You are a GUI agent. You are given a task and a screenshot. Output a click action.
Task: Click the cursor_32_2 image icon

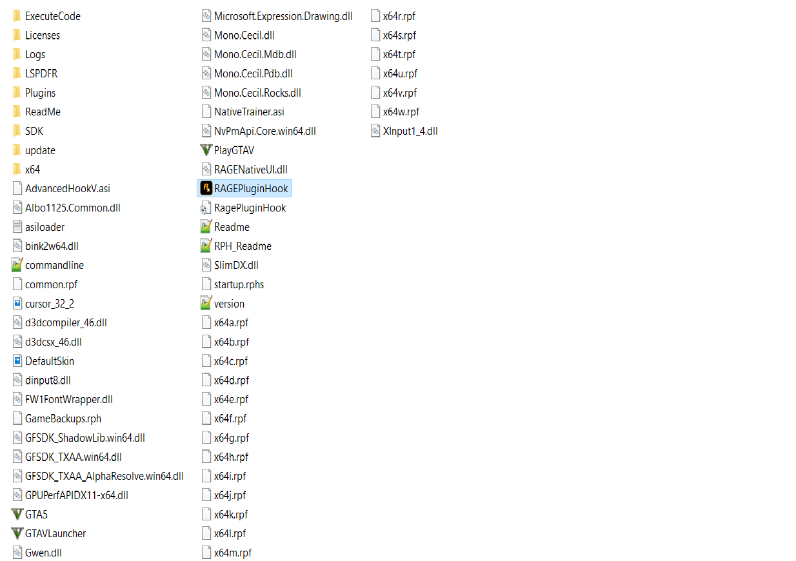pyautogui.click(x=17, y=304)
